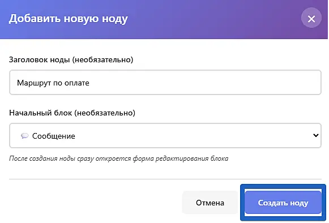The width and height of the screenshot is (329, 223).
Task: Click the empty area inside title input
Action: coord(204,83)
